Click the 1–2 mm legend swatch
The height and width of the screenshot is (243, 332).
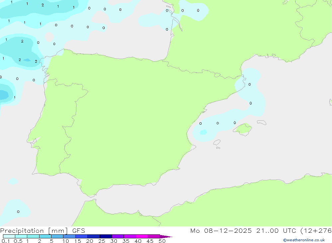pos(33,236)
